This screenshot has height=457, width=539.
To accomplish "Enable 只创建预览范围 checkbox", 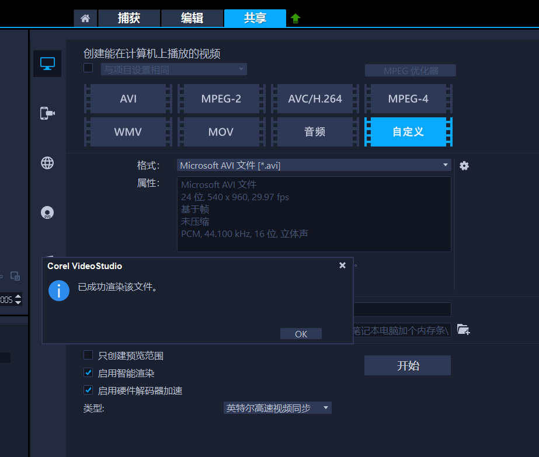I will [88, 355].
